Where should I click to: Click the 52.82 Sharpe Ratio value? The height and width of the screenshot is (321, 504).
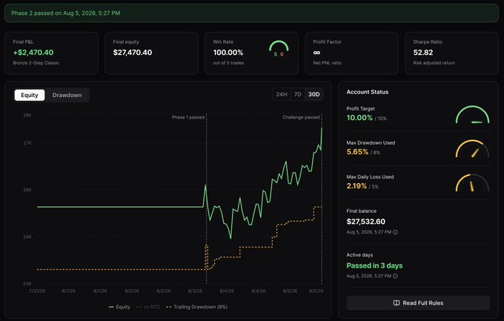[x=423, y=53]
